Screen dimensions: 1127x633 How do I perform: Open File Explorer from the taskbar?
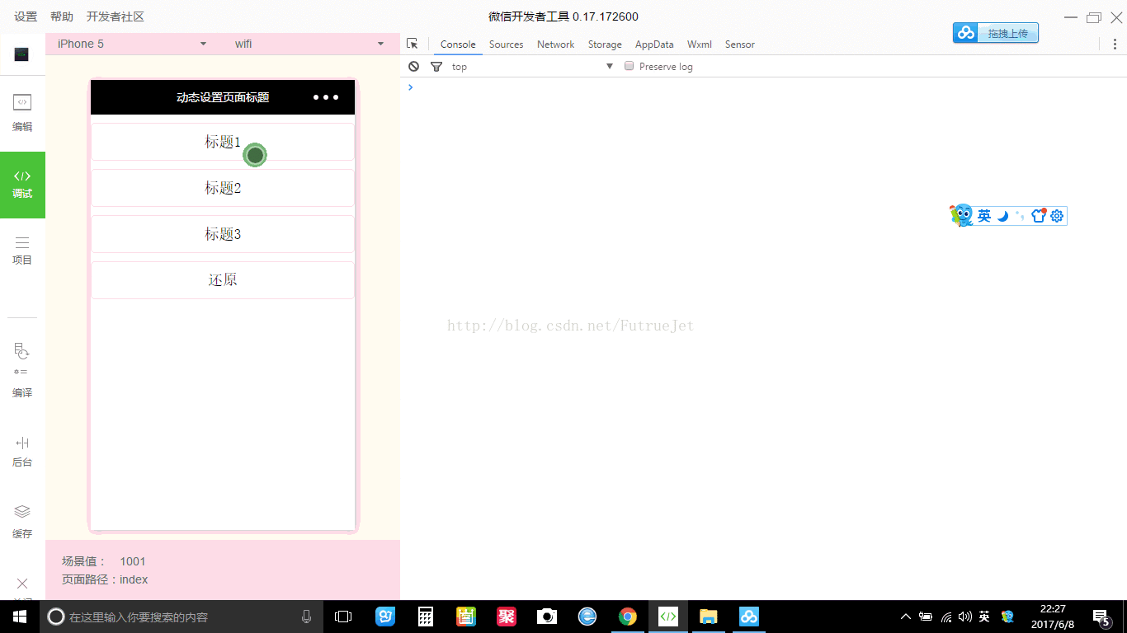pyautogui.click(x=708, y=617)
